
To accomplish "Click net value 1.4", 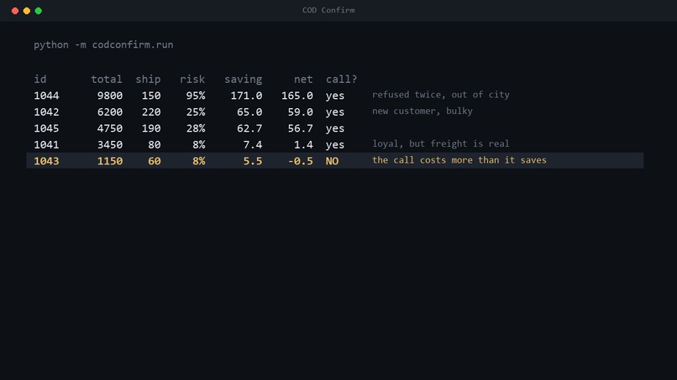I will (x=303, y=145).
